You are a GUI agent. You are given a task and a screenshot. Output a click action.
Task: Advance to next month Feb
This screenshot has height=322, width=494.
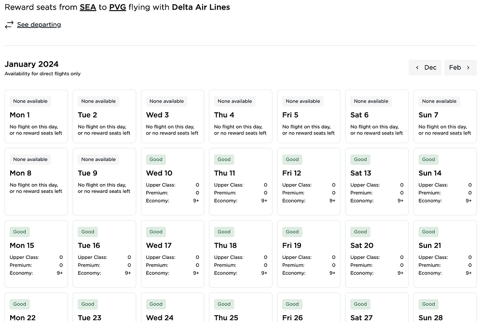point(460,67)
